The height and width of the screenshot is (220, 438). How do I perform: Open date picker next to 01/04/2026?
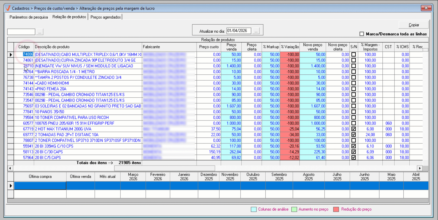(x=256, y=31)
